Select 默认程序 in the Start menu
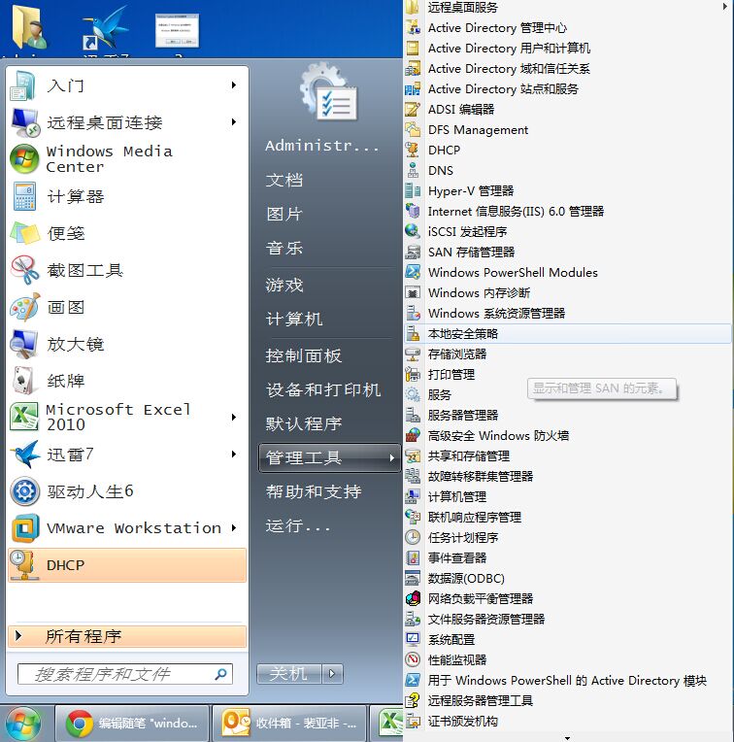The width and height of the screenshot is (734, 742). point(303,423)
